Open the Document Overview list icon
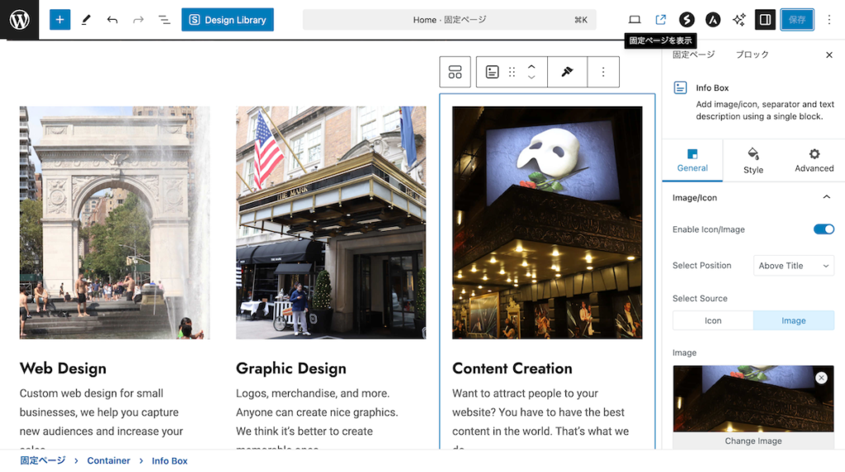 coord(164,20)
